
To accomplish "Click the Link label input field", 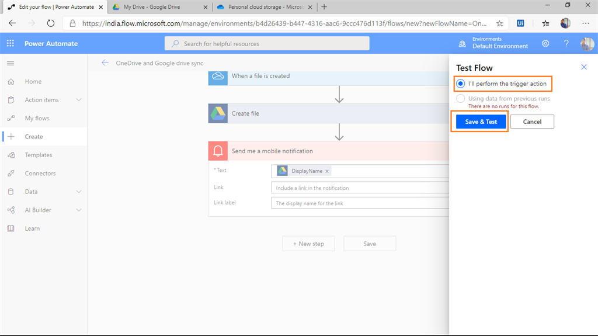I will (x=360, y=203).
